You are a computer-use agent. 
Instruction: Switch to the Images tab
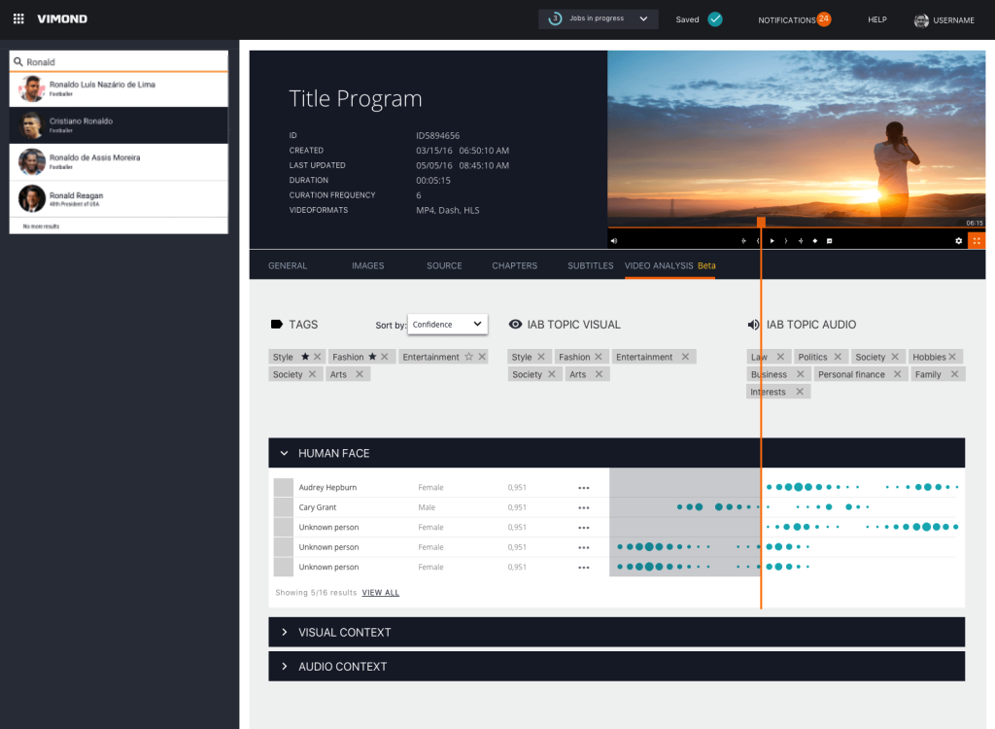pos(368,265)
